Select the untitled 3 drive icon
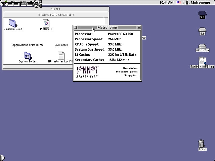The image size is (215, 161). pos(202,46)
